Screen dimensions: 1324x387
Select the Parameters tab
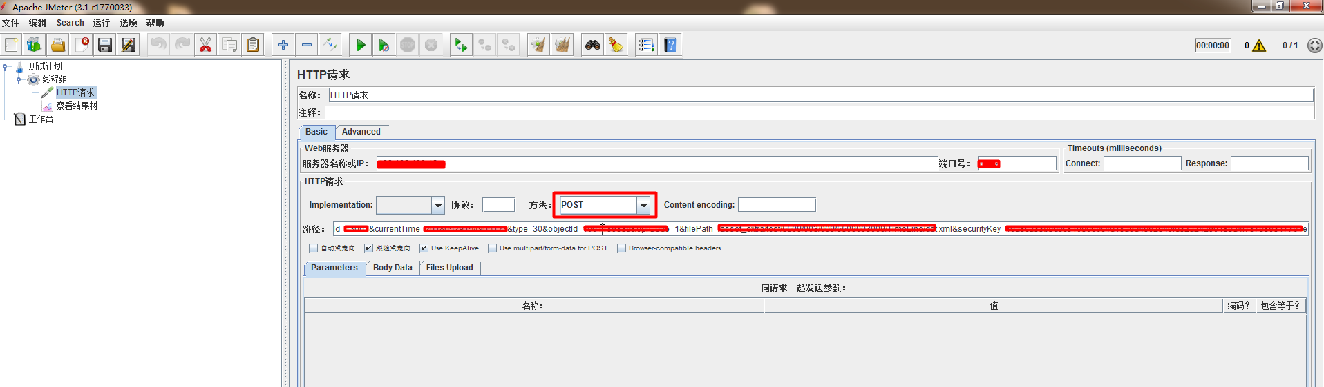334,268
